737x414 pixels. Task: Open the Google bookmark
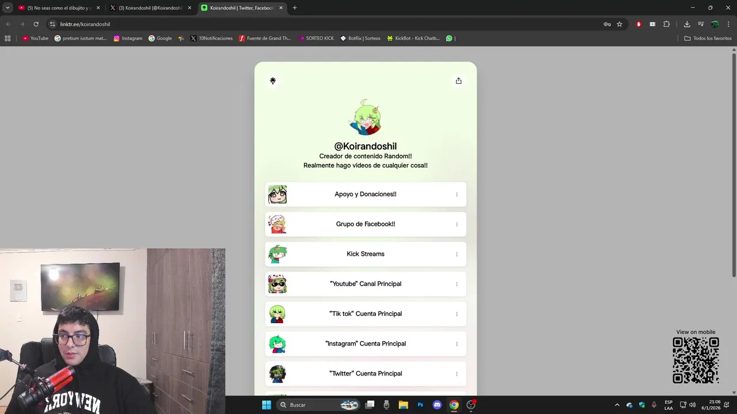point(160,39)
